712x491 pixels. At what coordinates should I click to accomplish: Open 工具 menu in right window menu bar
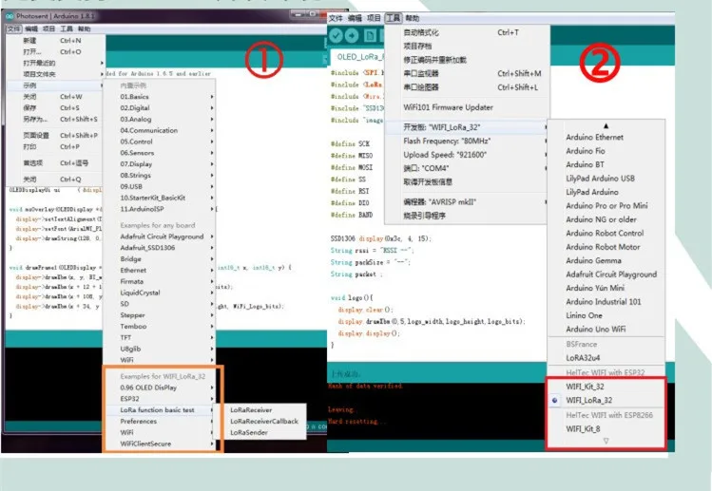[x=394, y=18]
